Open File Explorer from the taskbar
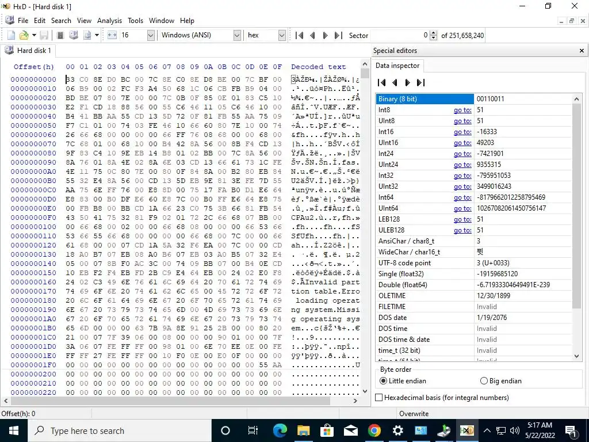Image resolution: width=589 pixels, height=442 pixels. [x=304, y=430]
